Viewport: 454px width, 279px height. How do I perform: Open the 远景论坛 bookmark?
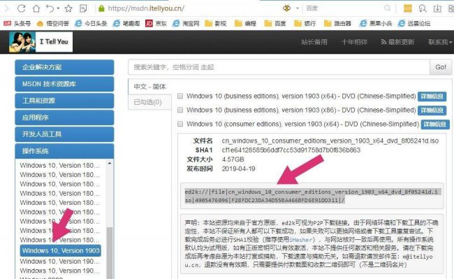[x=414, y=24]
